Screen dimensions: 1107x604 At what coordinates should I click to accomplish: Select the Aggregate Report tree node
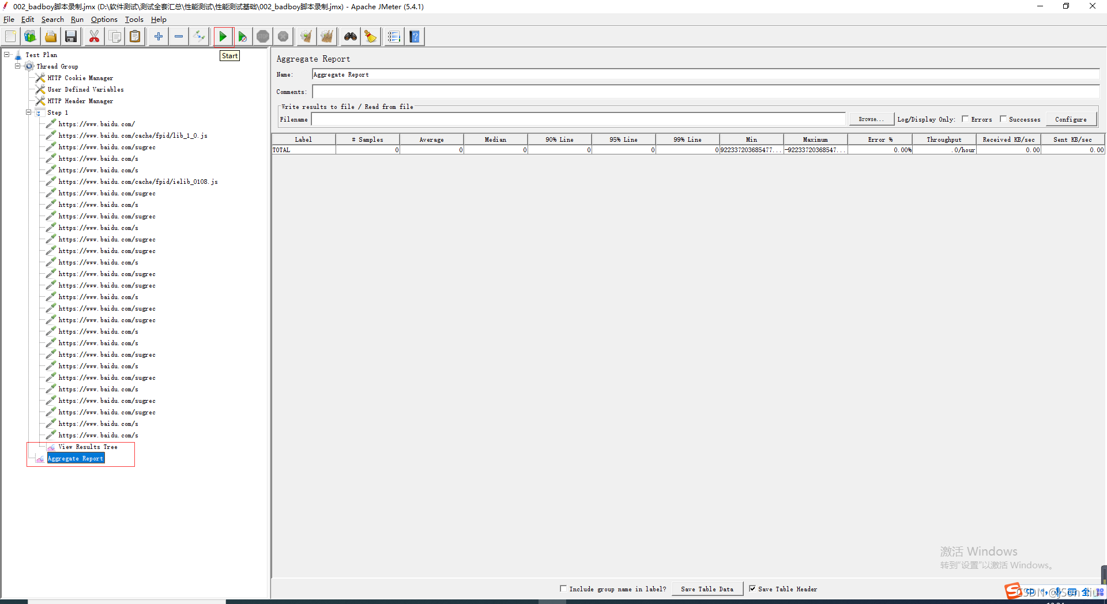(x=76, y=458)
